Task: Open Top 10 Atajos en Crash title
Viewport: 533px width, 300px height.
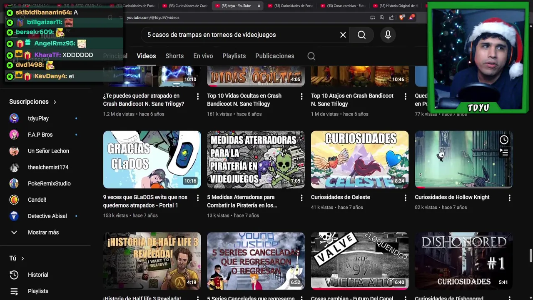Action: [x=352, y=100]
